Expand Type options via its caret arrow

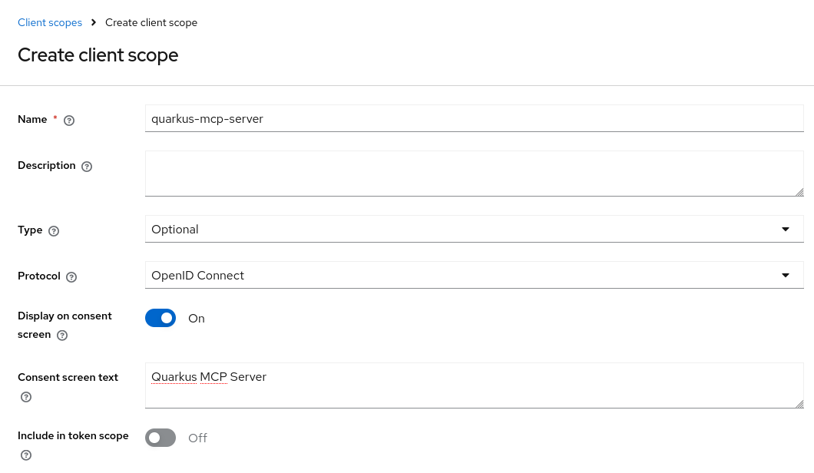[x=786, y=229]
